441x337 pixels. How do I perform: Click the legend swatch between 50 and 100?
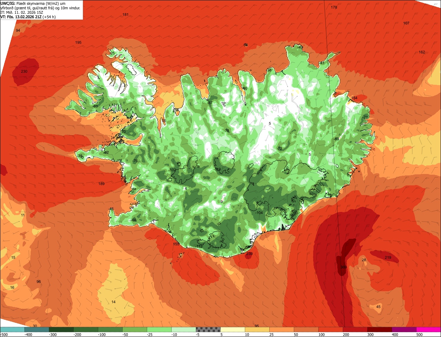point(306,329)
